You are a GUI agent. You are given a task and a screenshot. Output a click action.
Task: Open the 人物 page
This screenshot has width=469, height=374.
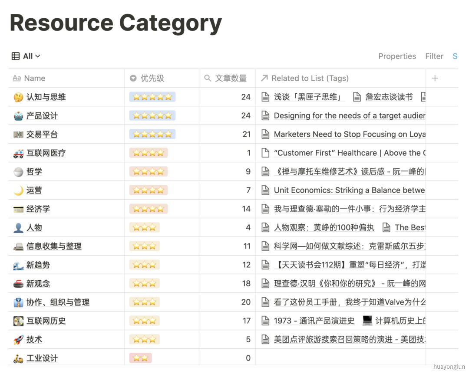34,228
